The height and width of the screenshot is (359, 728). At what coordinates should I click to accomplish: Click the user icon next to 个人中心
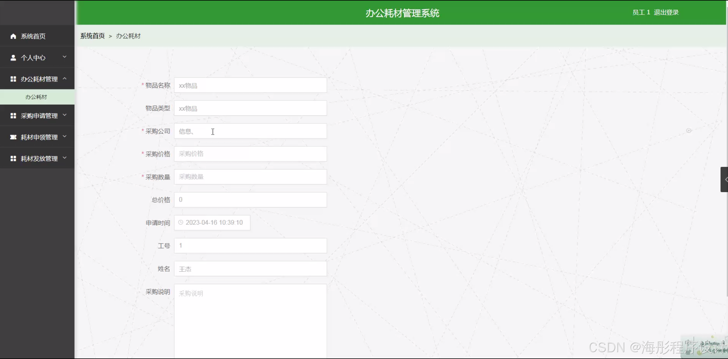13,58
